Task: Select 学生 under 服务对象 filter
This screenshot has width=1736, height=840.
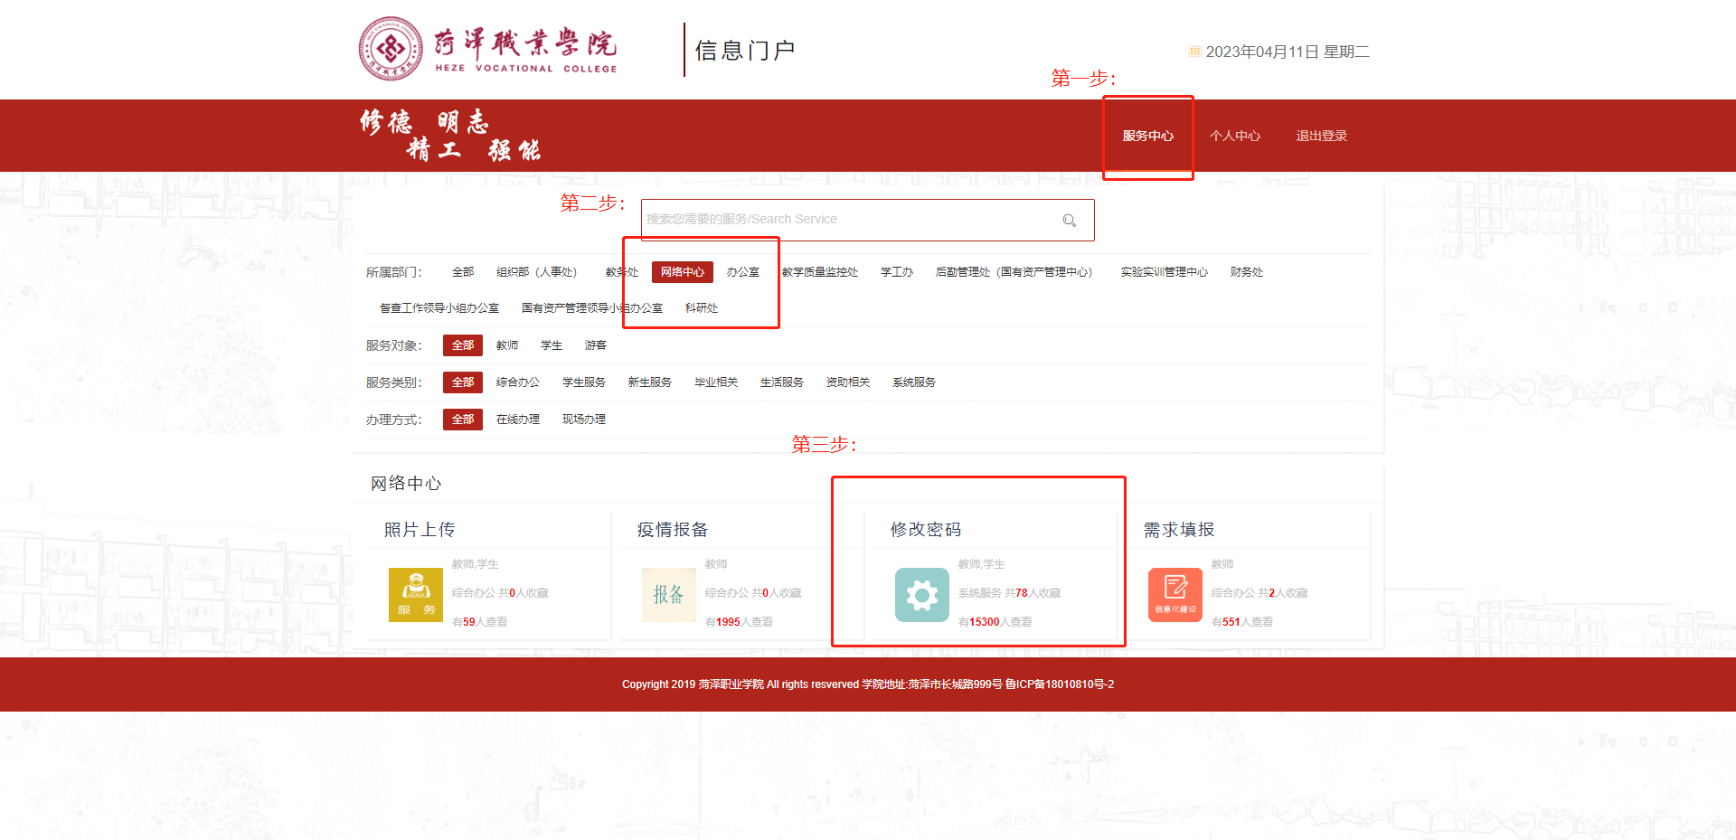Action: coord(552,345)
